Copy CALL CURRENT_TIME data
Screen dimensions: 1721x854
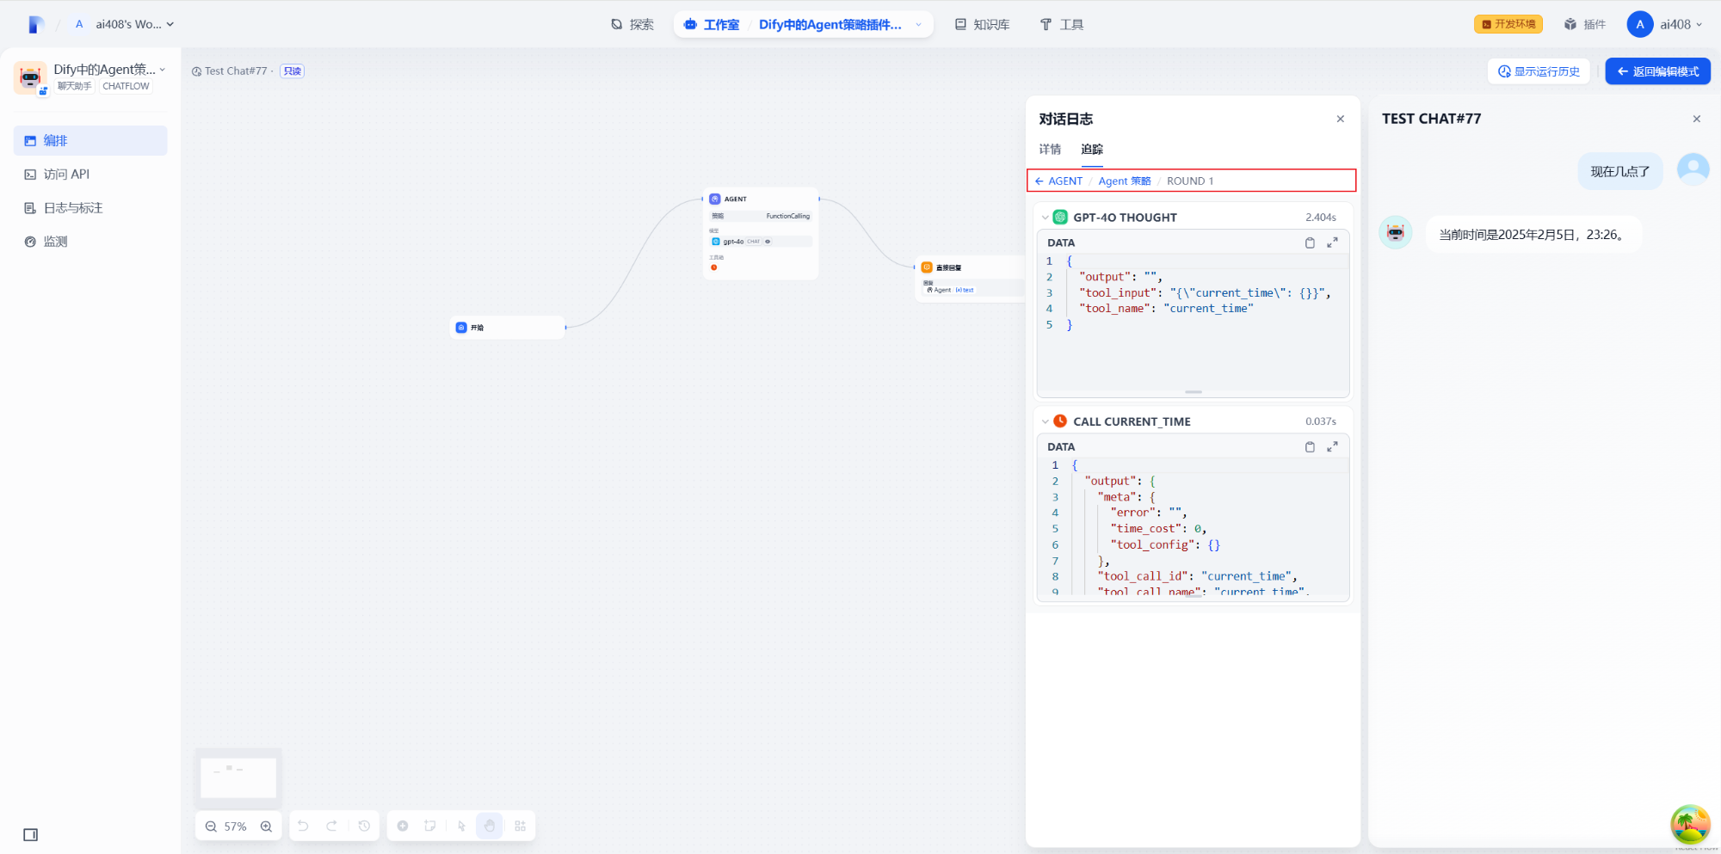[1310, 446]
